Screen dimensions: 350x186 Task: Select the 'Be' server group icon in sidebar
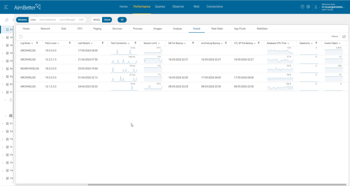(8, 69)
